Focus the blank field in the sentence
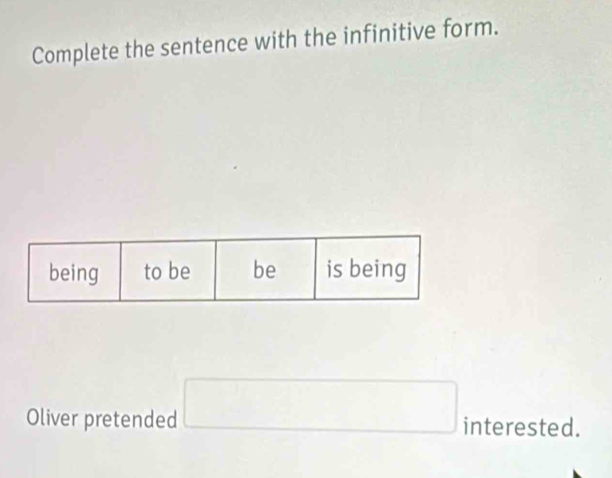Screen dimensions: 612x478 pyautogui.click(x=320, y=407)
